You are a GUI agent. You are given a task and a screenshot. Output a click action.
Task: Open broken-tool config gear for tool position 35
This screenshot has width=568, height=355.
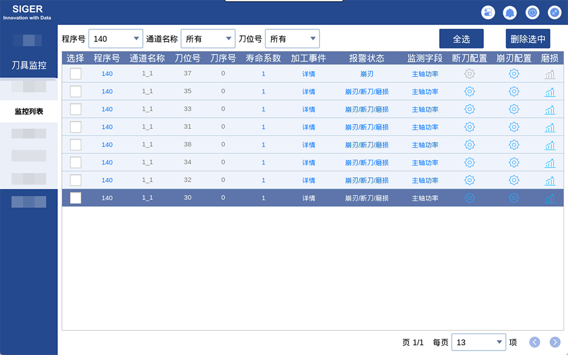470,91
